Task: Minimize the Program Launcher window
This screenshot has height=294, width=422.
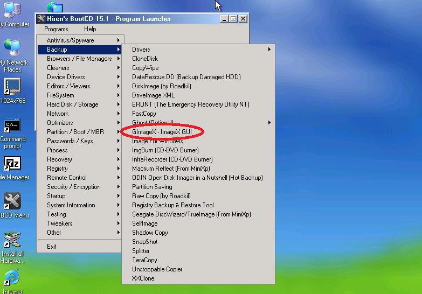Action: (224, 19)
